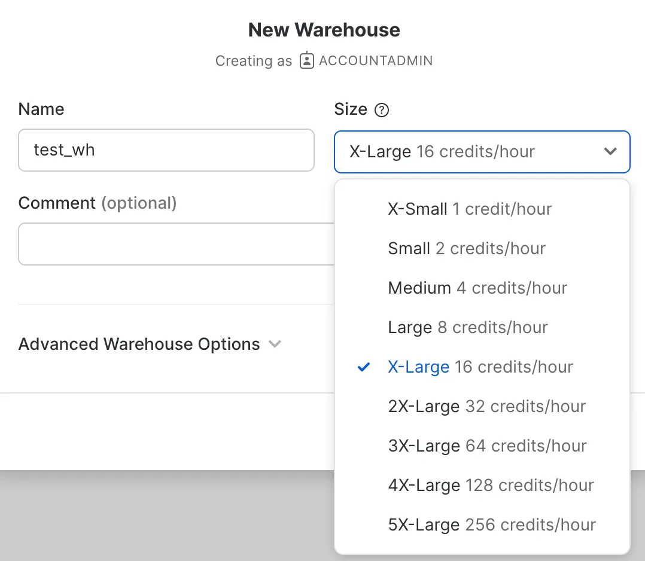Image resolution: width=645 pixels, height=561 pixels.
Task: Click the blue checkmark beside X-Large
Action: pyautogui.click(x=363, y=367)
